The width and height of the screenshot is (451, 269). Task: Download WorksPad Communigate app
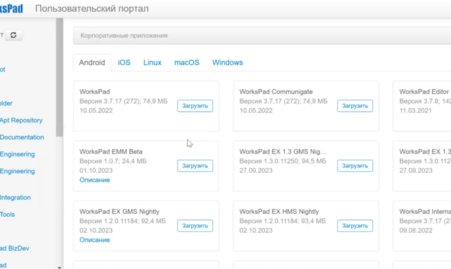355,106
